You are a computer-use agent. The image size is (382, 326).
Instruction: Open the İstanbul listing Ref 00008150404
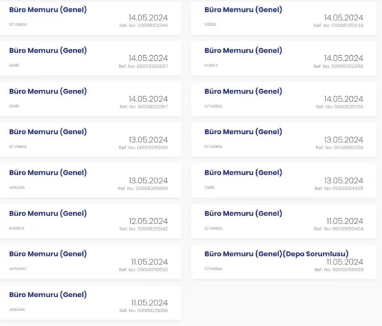(283, 221)
